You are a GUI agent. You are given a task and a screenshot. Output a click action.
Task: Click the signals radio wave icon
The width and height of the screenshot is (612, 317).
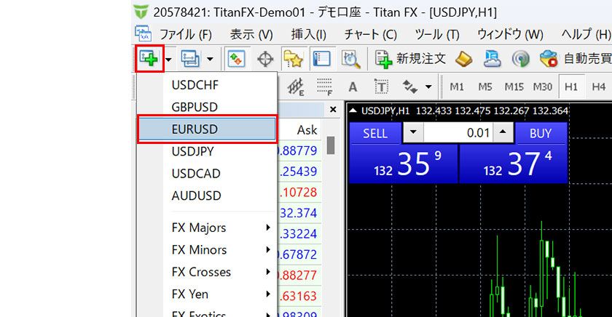pyautogui.click(x=521, y=59)
